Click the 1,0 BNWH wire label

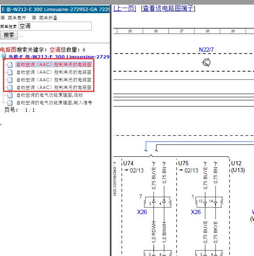[164, 232]
